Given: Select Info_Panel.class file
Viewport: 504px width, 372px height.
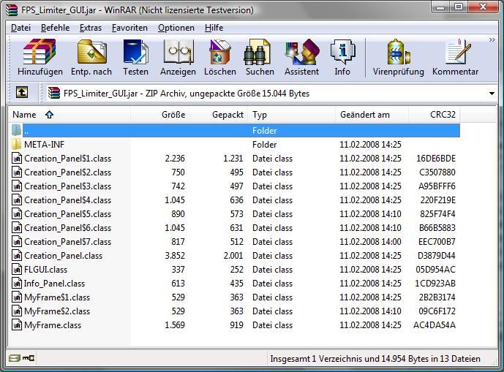Looking at the screenshot, I should click(x=235, y=284).
